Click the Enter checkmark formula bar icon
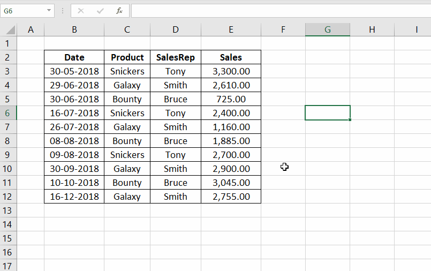Image resolution: width=431 pixels, height=271 pixels. 100,11
